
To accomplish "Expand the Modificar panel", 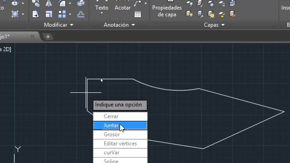I will 58,25.
